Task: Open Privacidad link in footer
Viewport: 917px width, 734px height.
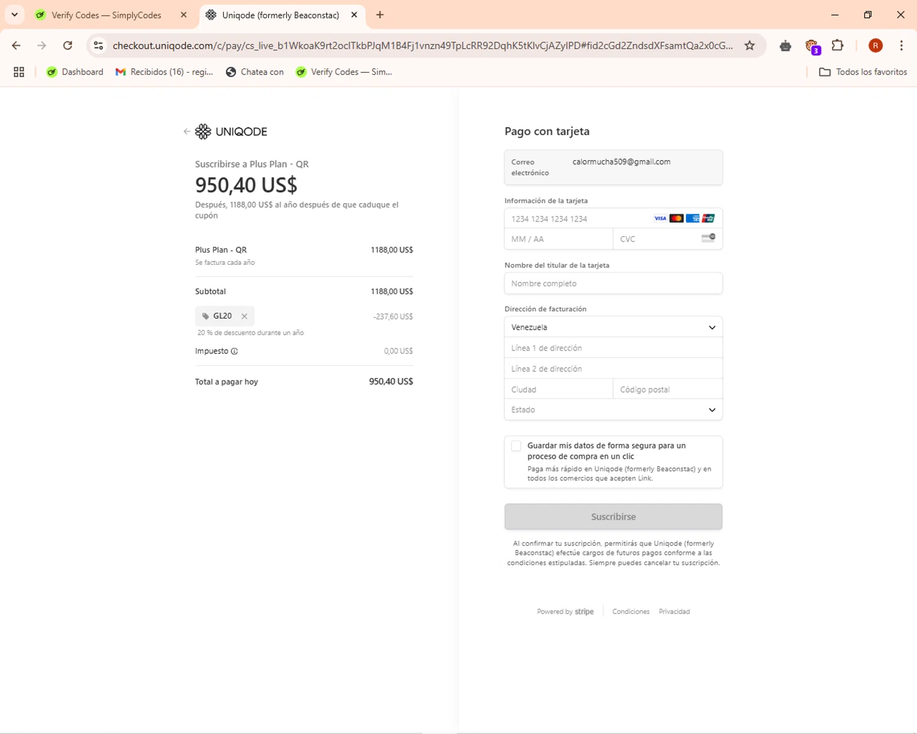Action: [x=674, y=612]
